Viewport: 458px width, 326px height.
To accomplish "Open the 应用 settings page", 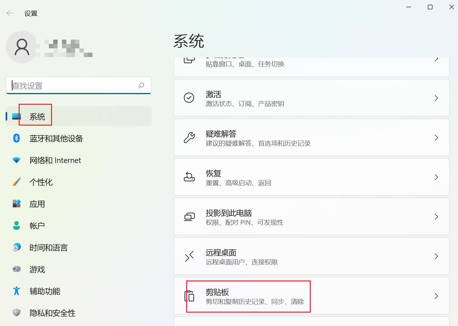I will point(37,204).
